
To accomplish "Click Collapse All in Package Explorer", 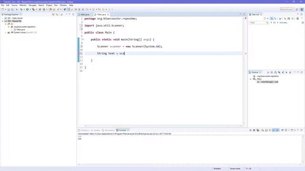I will click(x=53, y=15).
